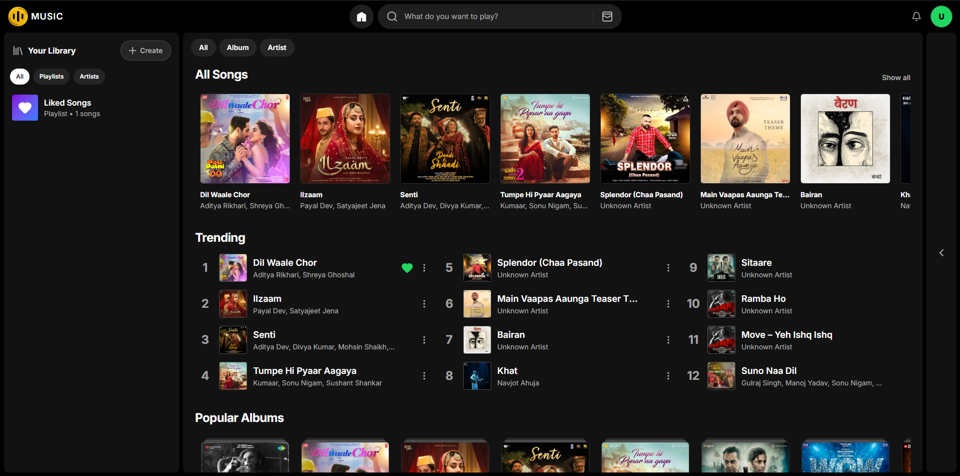960x476 pixels.
Task: Click trending title 'Suno Naa Dil'
Action: [x=769, y=371]
